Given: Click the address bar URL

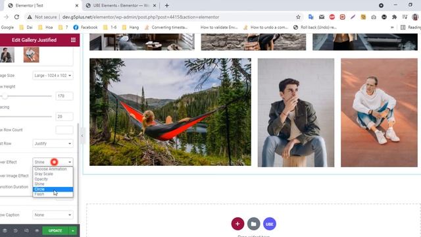Looking at the screenshot, I should pos(141,17).
